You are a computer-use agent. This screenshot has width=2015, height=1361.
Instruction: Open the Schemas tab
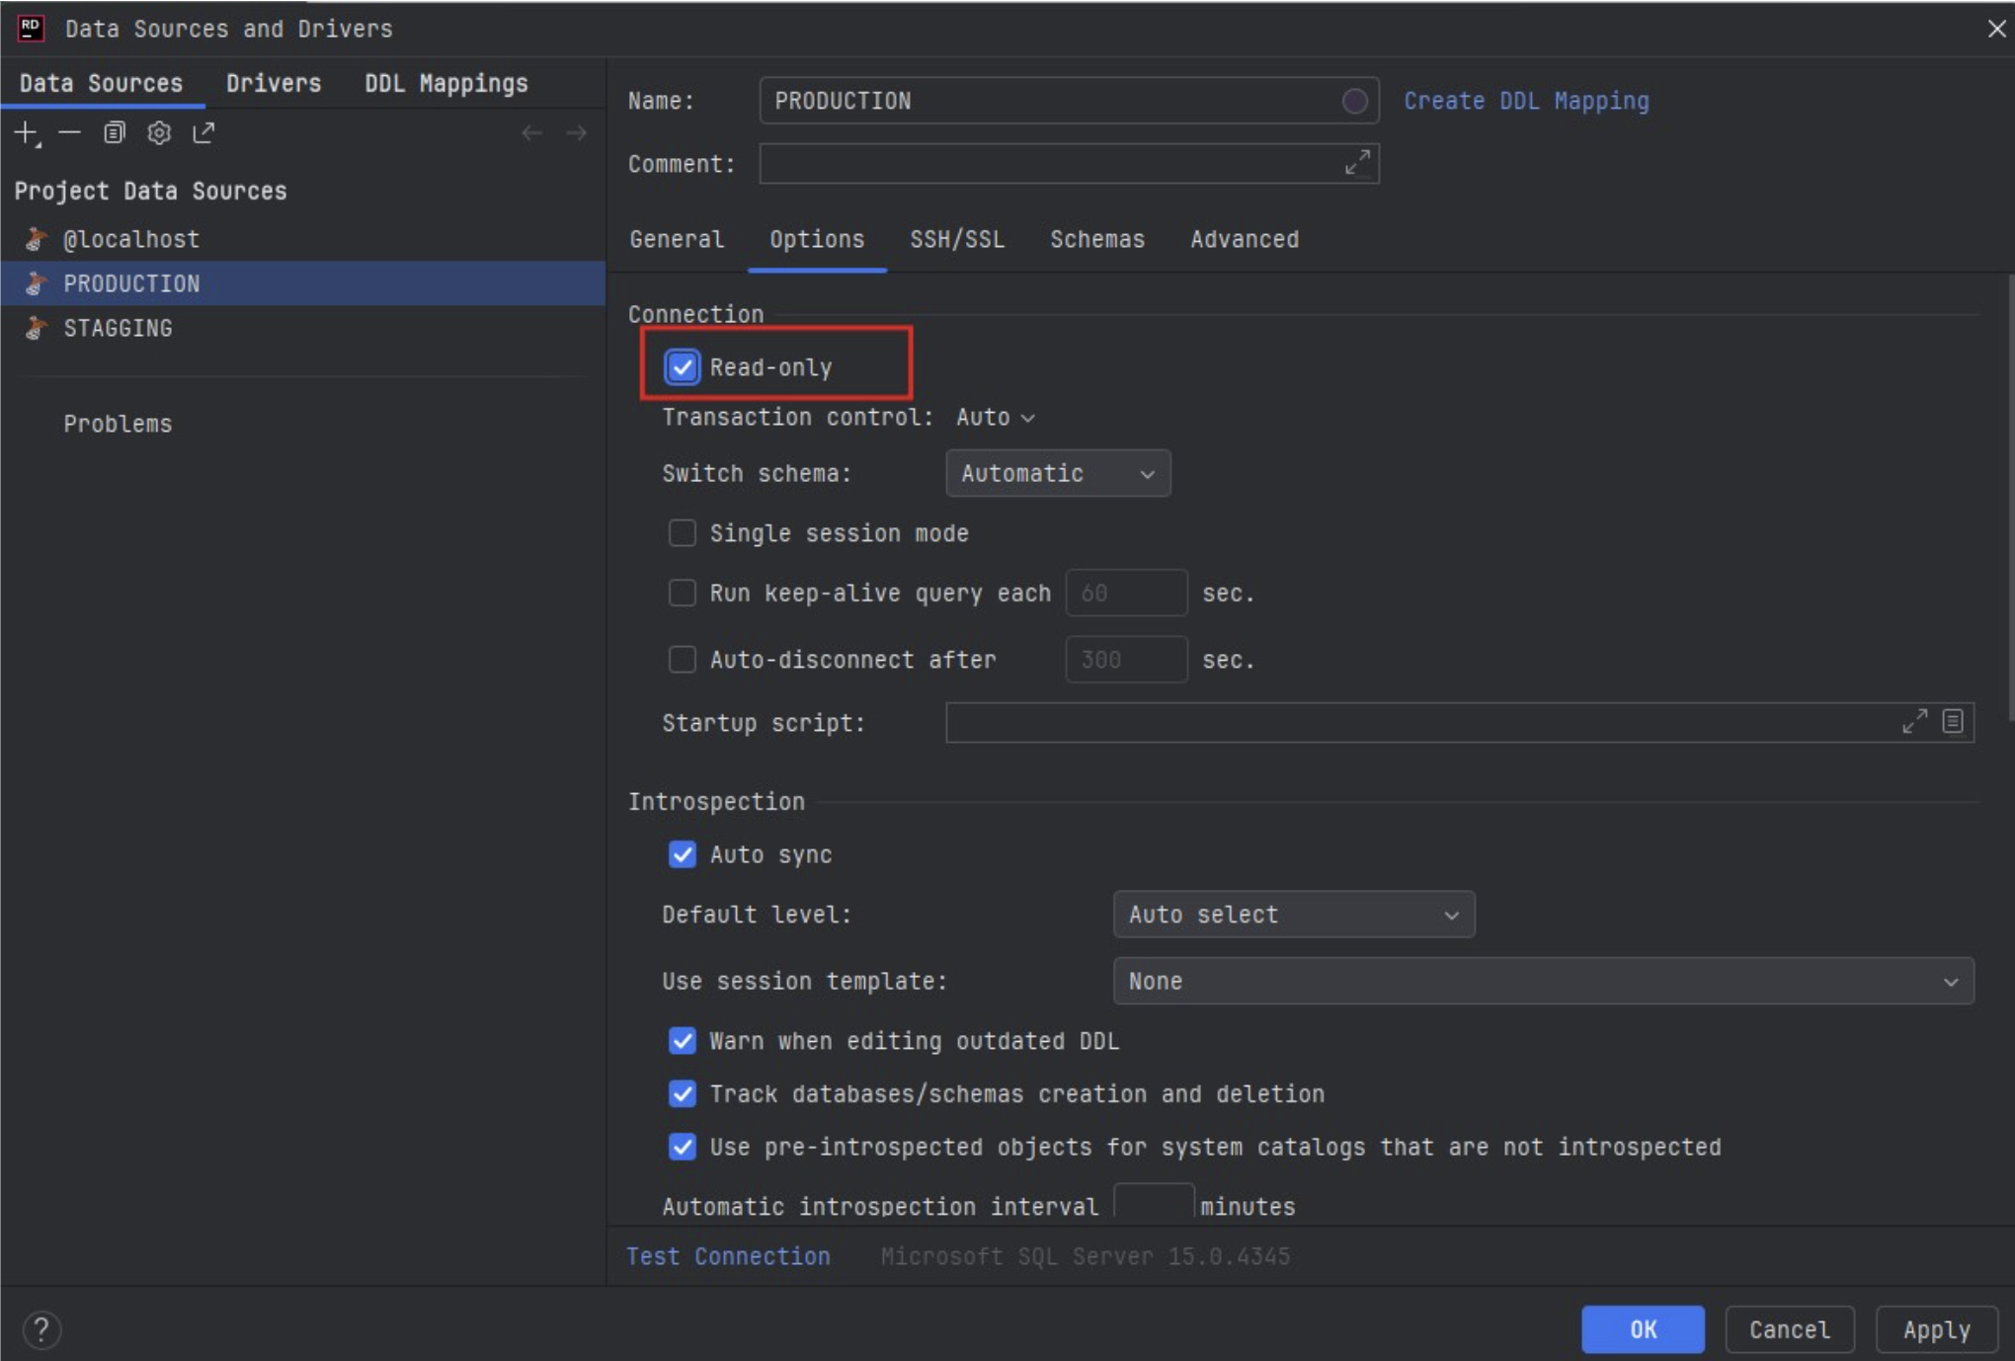[1097, 239]
